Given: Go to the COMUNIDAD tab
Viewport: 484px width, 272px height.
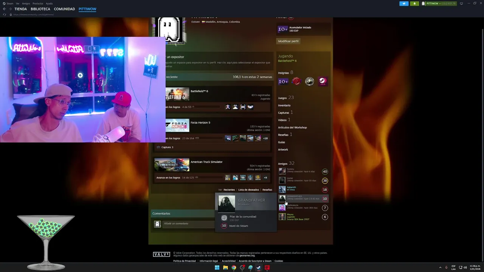Looking at the screenshot, I should 64,9.
